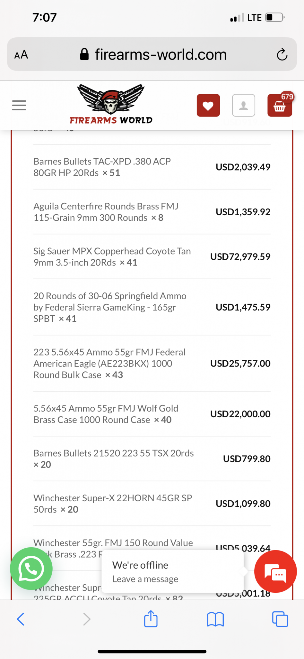This screenshot has width=304, height=659.
Task: Open Safari bookmarks book icon
Action: pos(215,619)
